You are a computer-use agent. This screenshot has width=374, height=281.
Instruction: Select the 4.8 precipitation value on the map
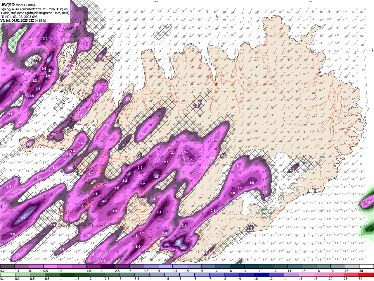pos(177,243)
